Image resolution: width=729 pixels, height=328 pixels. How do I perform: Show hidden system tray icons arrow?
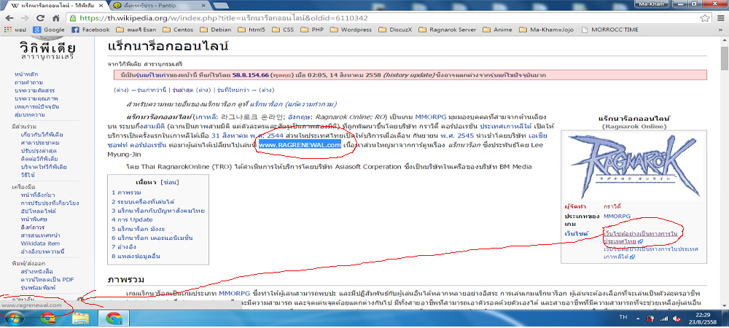pos(637,319)
